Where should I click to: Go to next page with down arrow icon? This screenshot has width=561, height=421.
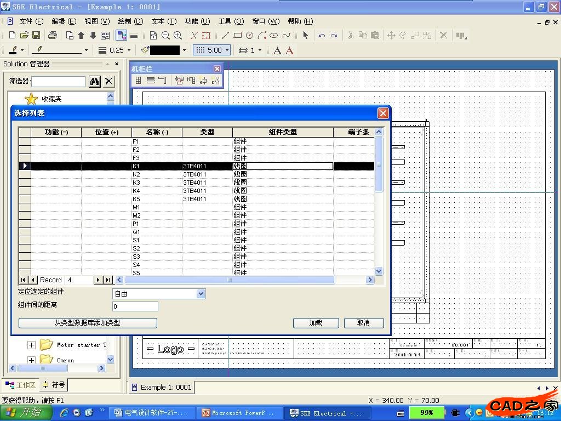93,35
